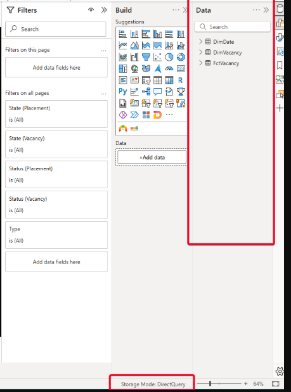291x392 pixels.
Task: Select the area chart visual
Action: point(134,45)
